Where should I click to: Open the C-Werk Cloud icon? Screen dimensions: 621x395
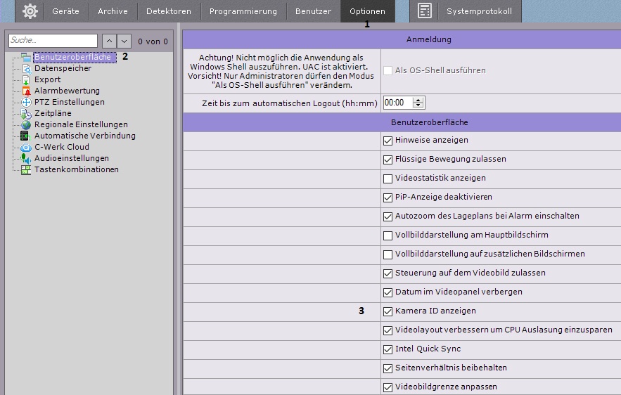click(x=25, y=148)
